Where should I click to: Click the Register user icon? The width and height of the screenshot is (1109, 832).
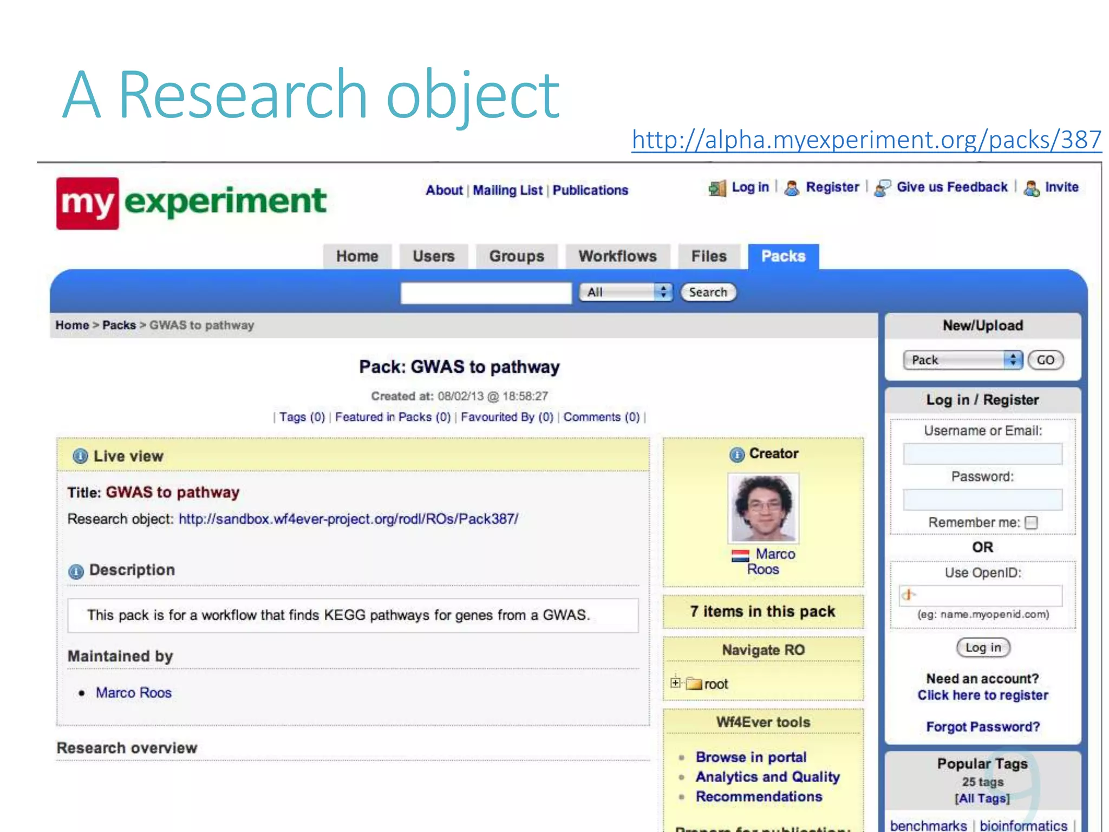[x=792, y=188]
